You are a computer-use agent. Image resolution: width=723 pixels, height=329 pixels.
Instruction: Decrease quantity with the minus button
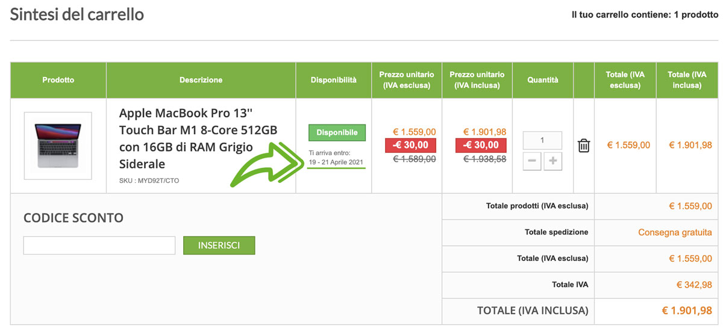click(x=532, y=161)
